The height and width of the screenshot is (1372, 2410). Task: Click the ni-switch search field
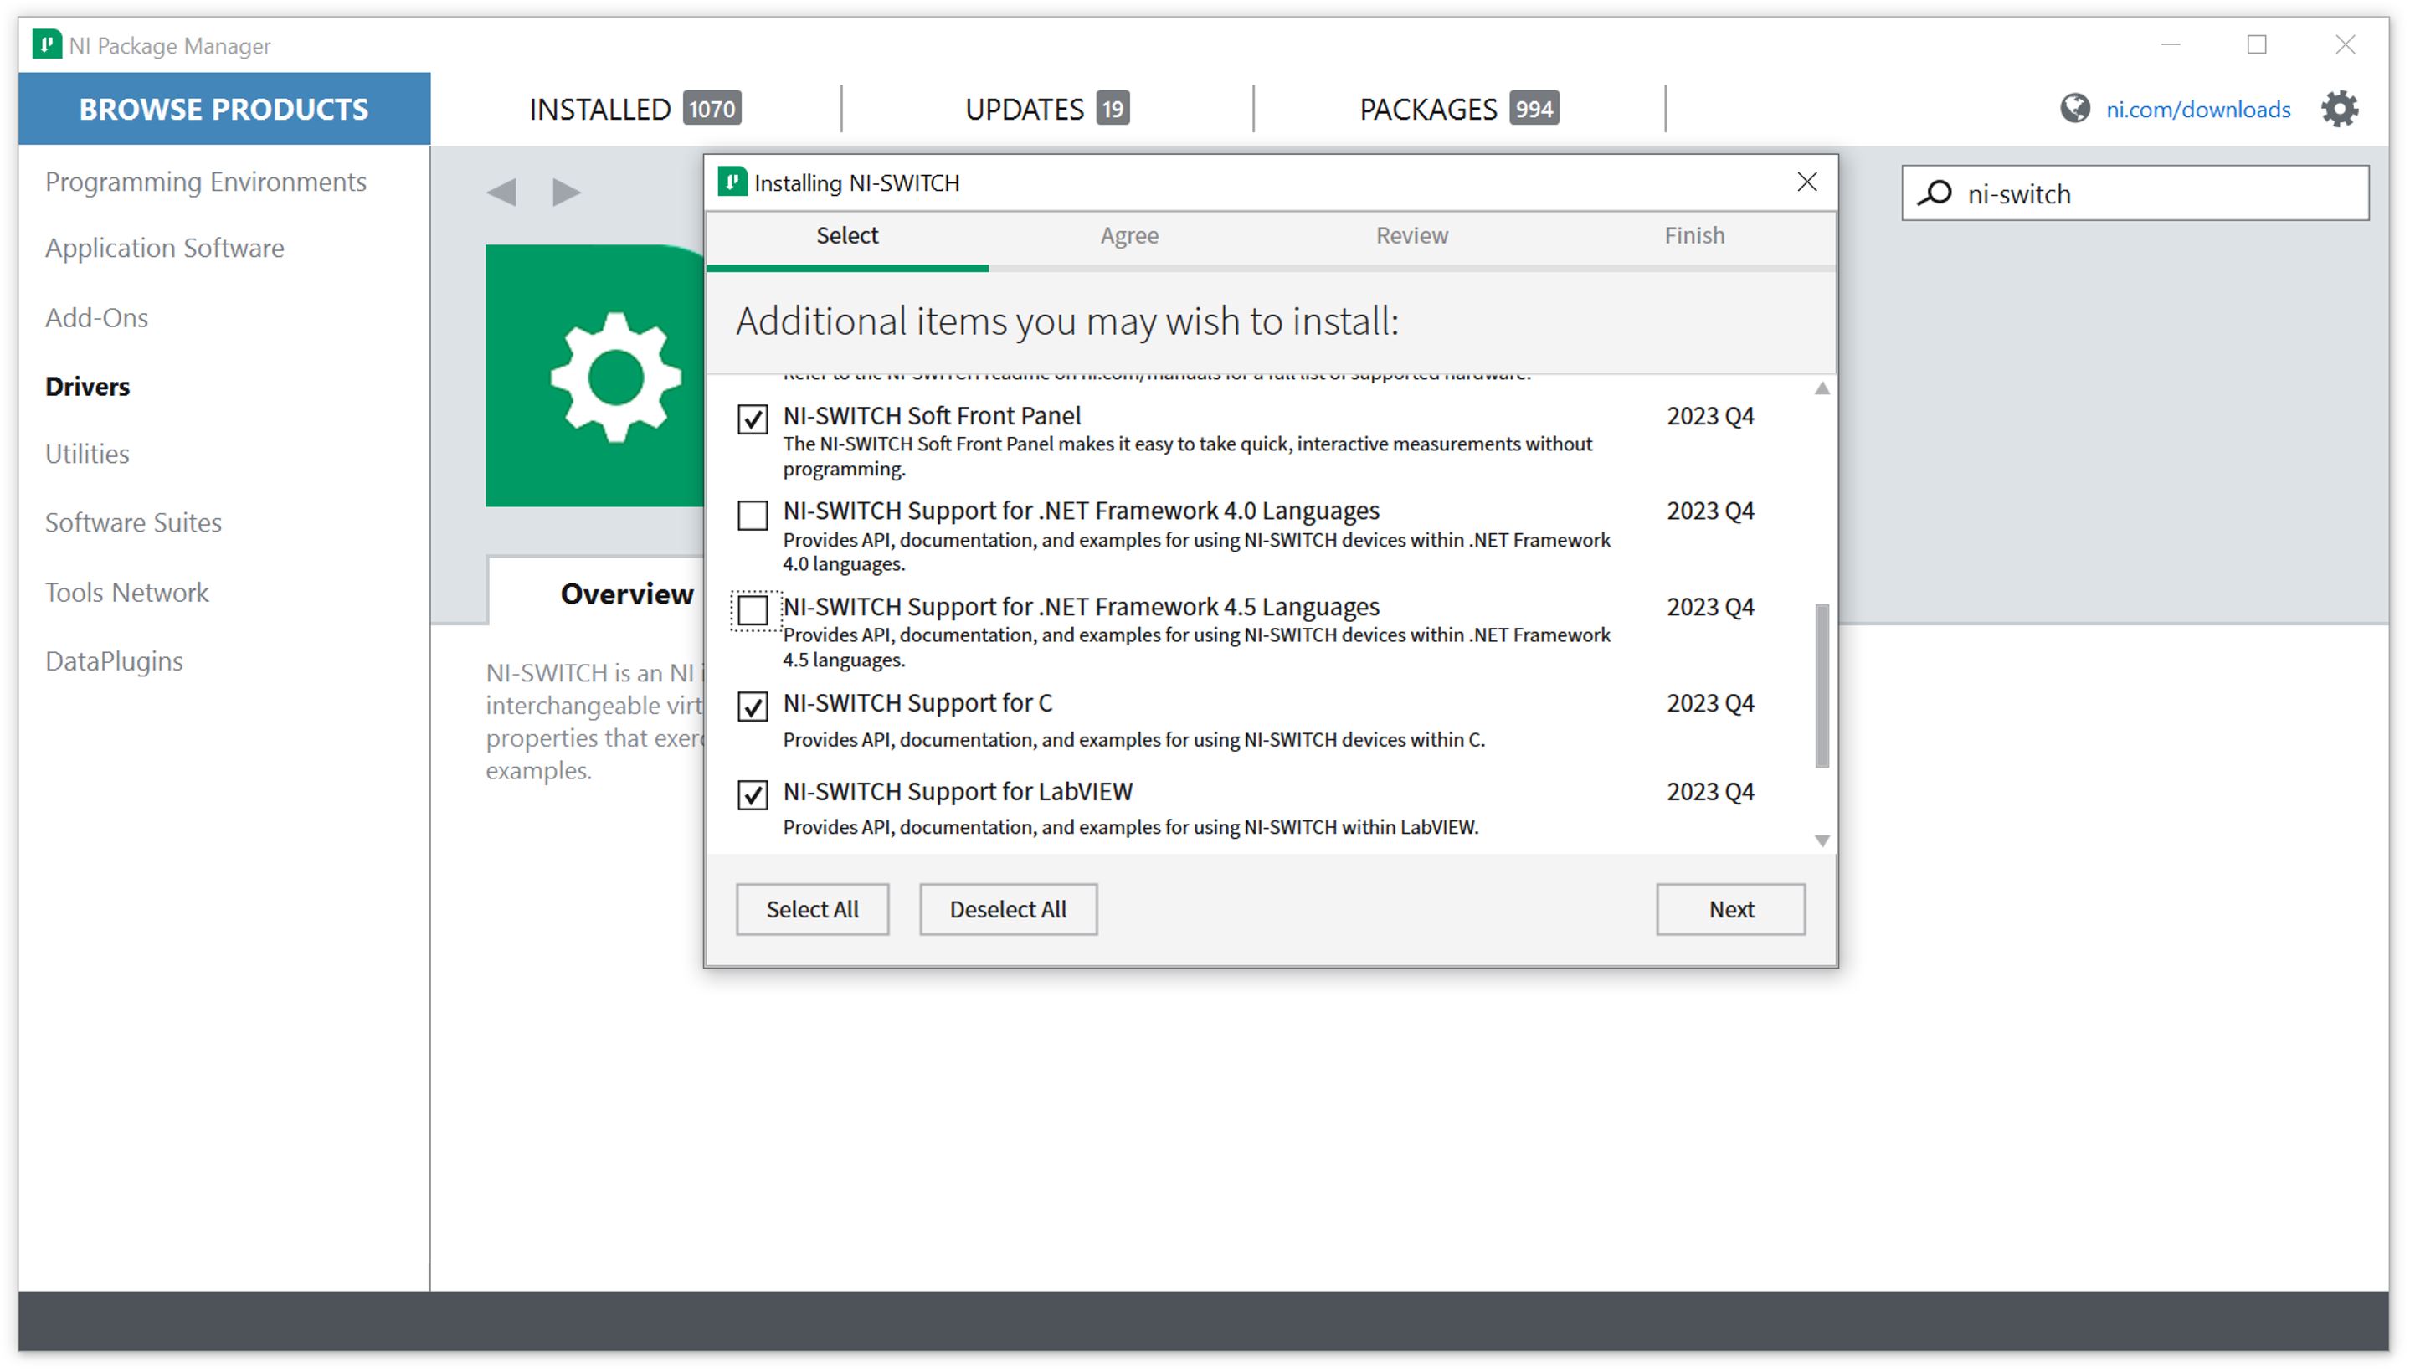coord(2135,193)
